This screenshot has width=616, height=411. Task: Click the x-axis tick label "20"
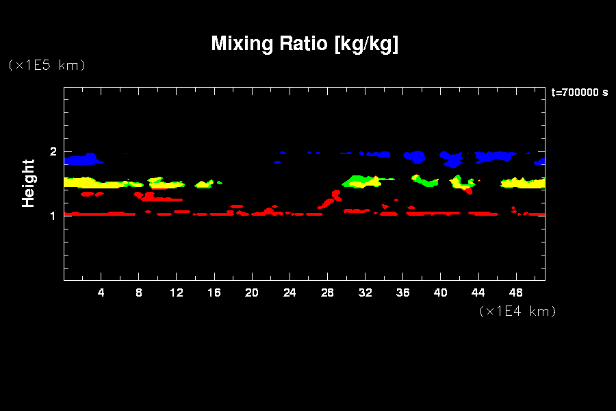(252, 293)
